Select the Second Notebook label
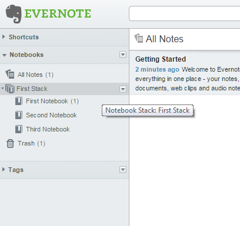 coord(51,115)
